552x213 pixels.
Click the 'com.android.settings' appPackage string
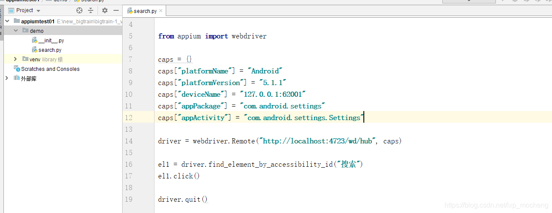(x=282, y=106)
